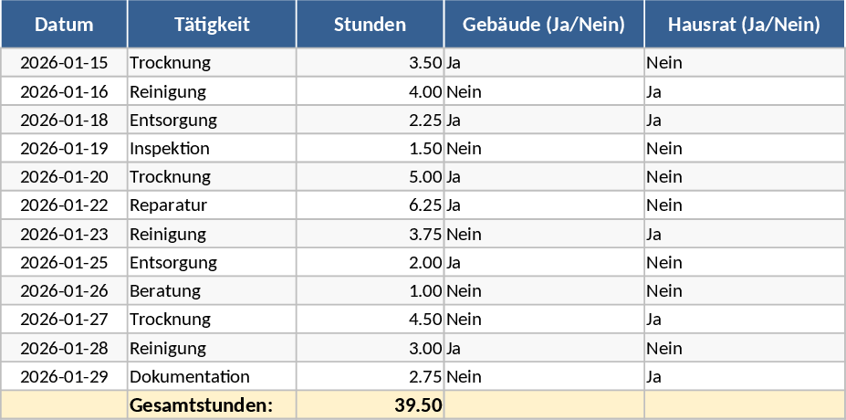Click the hours cell showing 1.50
Viewport: 846px width, 420px height.
370,149
